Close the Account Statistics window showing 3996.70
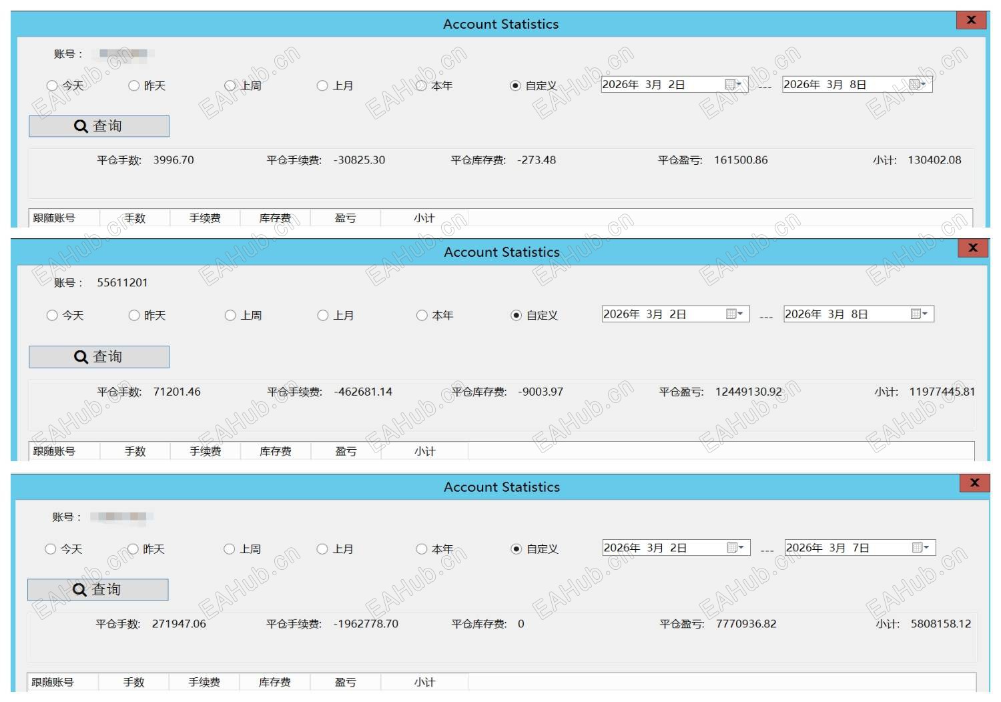The height and width of the screenshot is (702, 1001). (x=972, y=20)
